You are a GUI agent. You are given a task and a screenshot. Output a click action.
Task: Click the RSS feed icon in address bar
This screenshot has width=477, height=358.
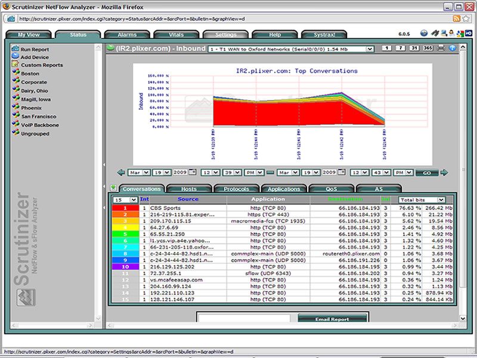pos(457,18)
